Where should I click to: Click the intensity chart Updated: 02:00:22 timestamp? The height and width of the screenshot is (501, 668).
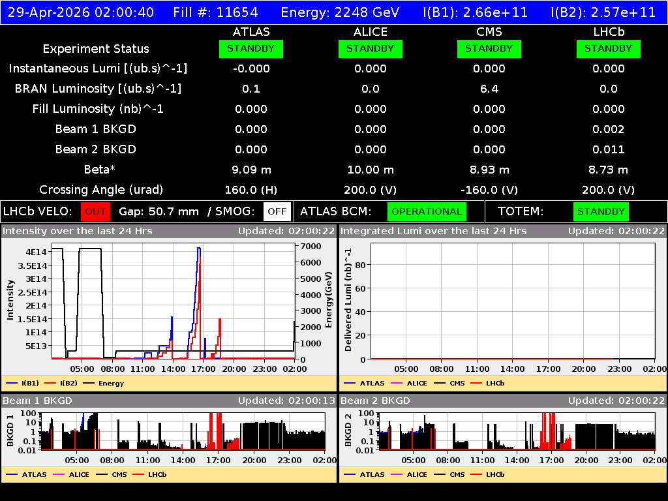(286, 232)
